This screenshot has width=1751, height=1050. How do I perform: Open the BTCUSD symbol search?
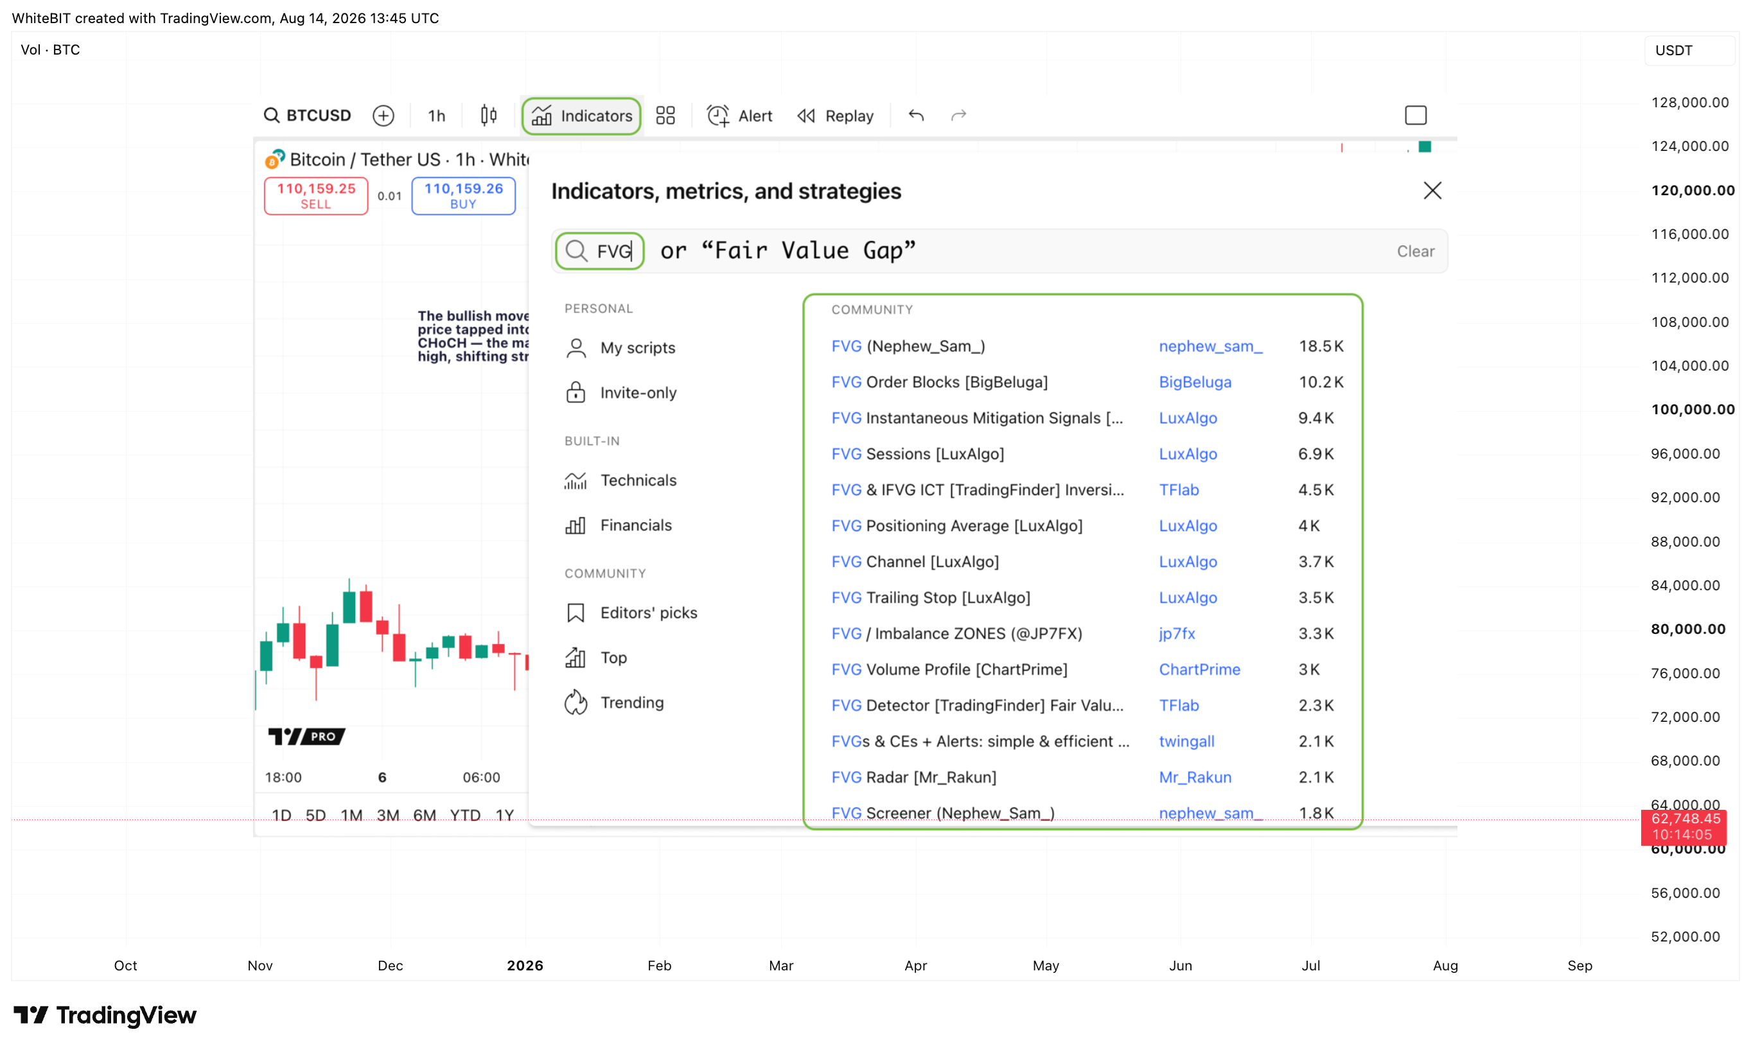pyautogui.click(x=307, y=116)
